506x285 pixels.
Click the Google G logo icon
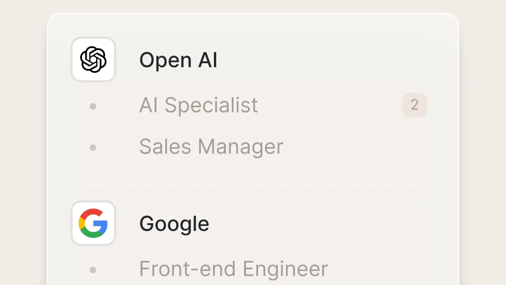pos(93,223)
